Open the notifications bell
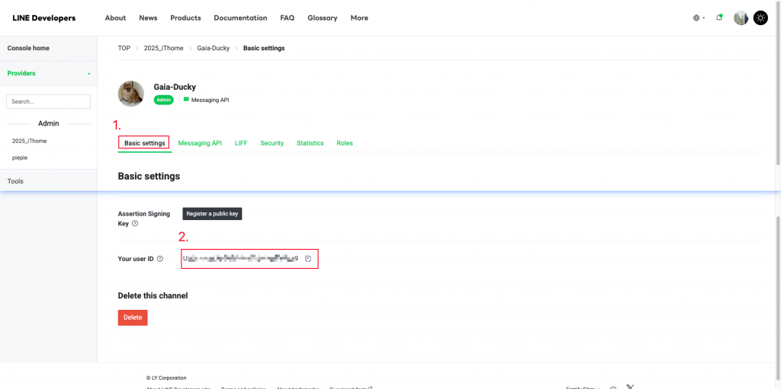 pyautogui.click(x=718, y=18)
